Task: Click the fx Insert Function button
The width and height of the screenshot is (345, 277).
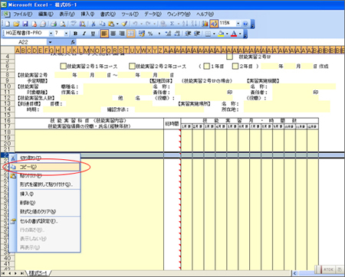Action: point(73,42)
